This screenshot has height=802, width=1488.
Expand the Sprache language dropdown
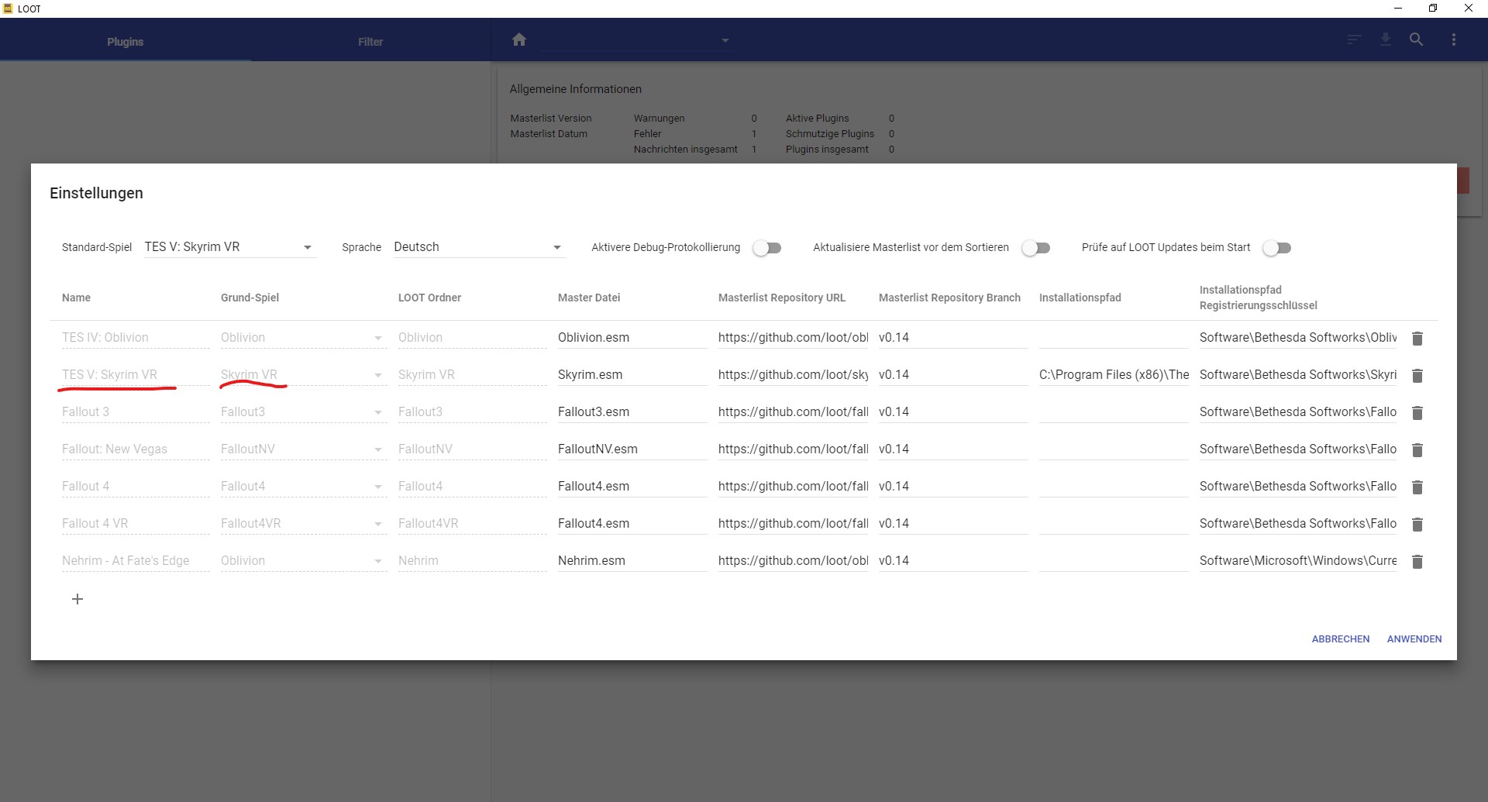point(477,247)
